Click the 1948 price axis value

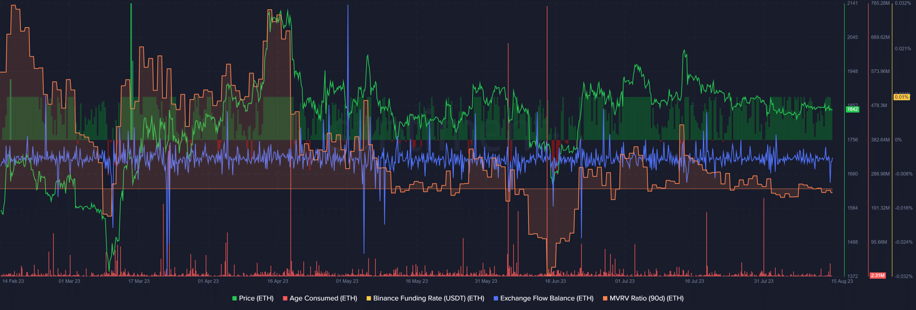[852, 71]
